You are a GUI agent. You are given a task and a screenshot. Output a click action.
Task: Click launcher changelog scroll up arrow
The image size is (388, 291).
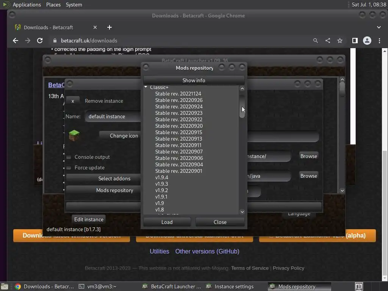point(342,80)
